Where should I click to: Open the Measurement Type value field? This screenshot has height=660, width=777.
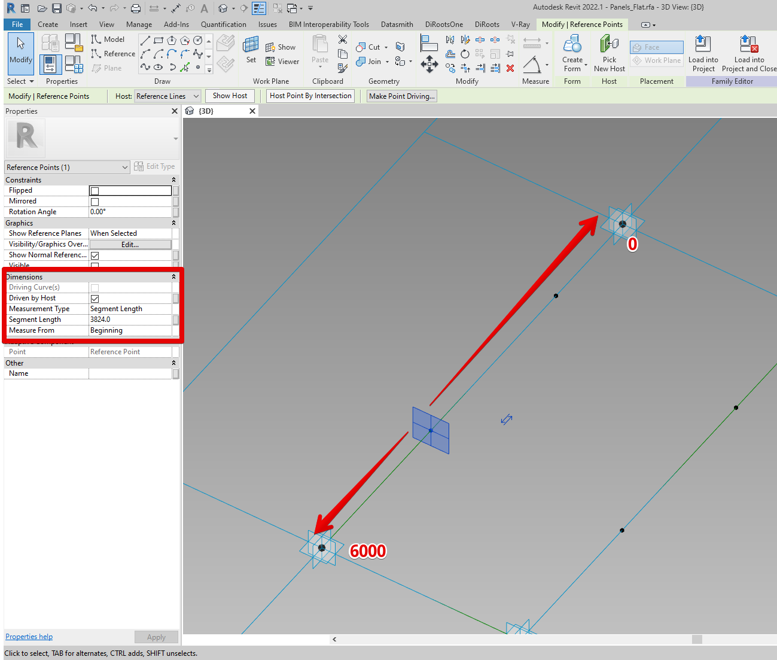[x=130, y=309]
